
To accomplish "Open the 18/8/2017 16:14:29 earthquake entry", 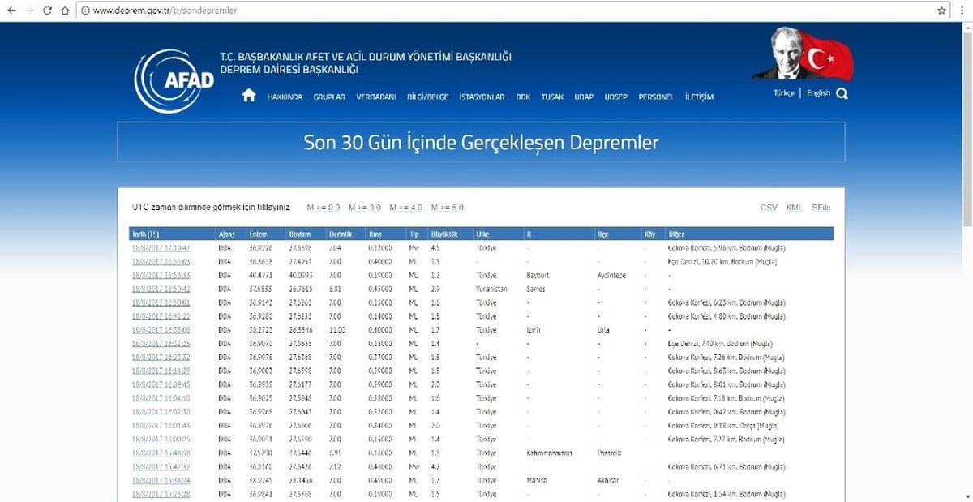I will pos(161,371).
